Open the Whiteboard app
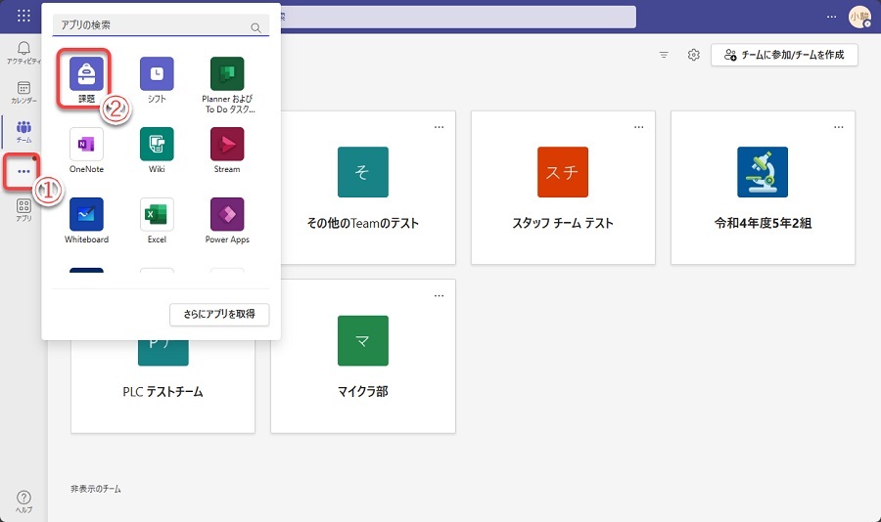The image size is (881, 522). [86, 220]
